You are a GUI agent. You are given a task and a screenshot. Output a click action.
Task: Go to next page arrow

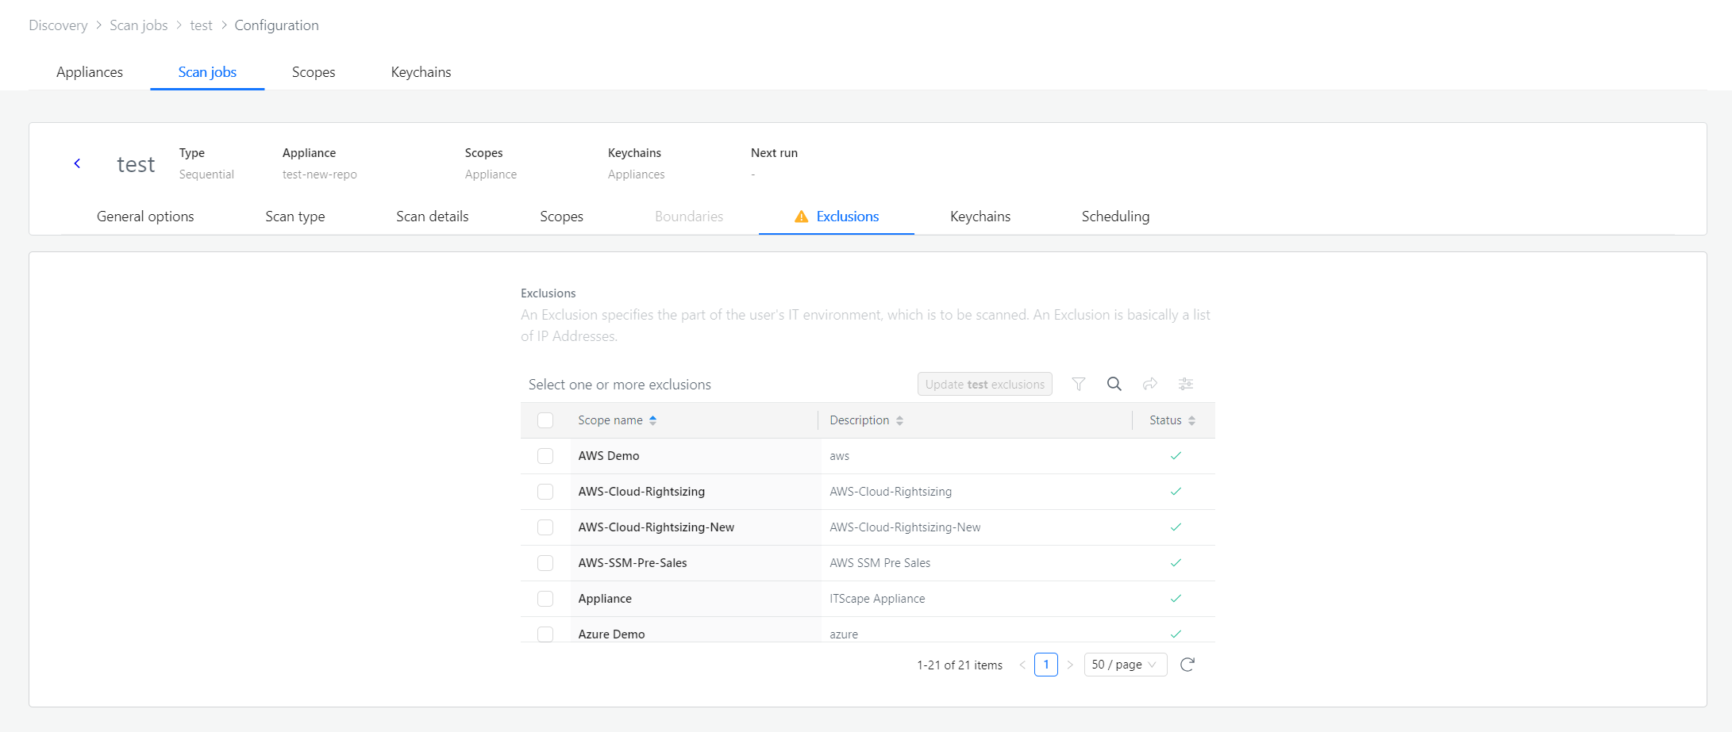[1070, 665]
